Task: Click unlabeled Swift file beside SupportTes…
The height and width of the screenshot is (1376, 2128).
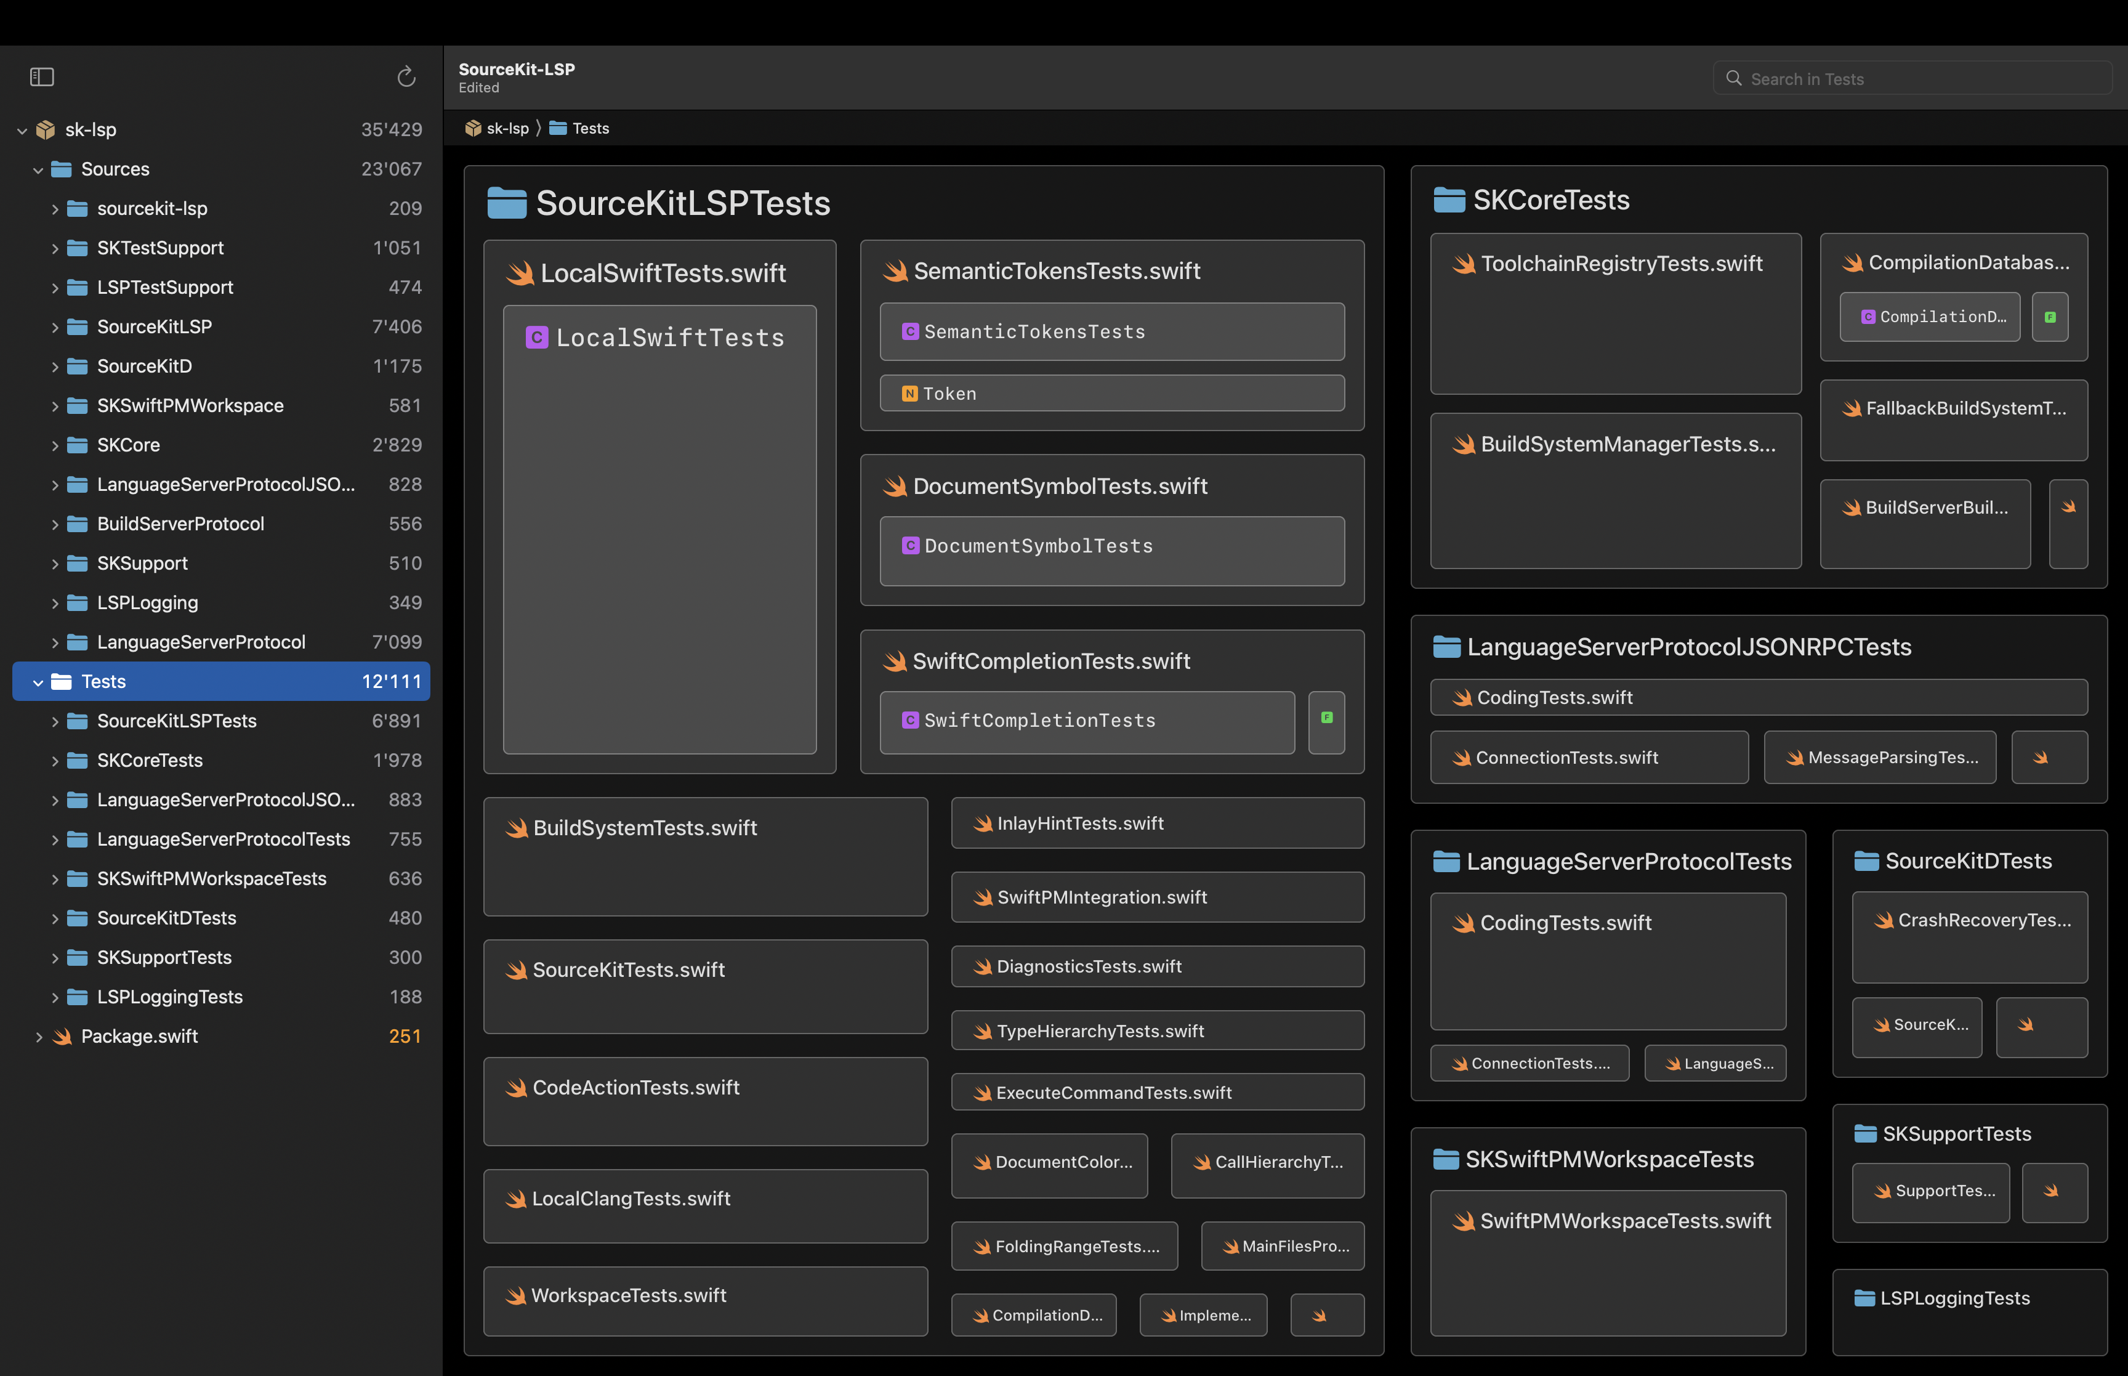Action: pyautogui.click(x=2055, y=1192)
